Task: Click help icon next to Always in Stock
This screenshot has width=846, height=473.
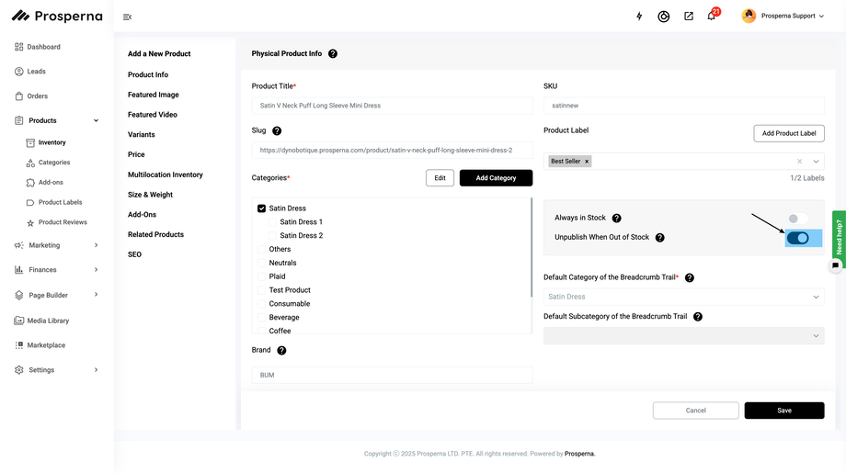Action: pos(616,218)
